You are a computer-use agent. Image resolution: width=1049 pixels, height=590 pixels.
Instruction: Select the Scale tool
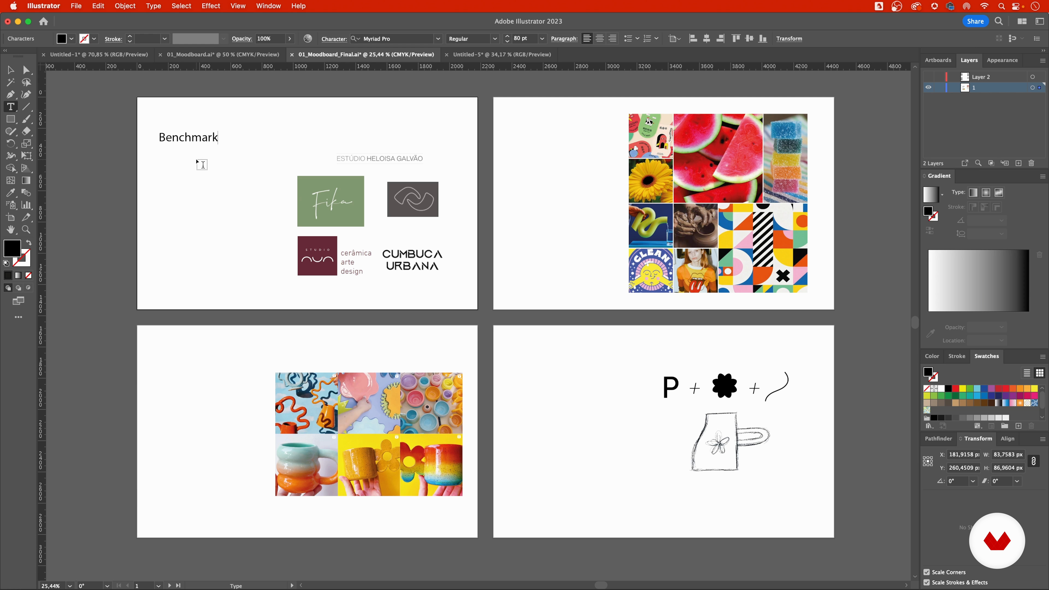(26, 144)
